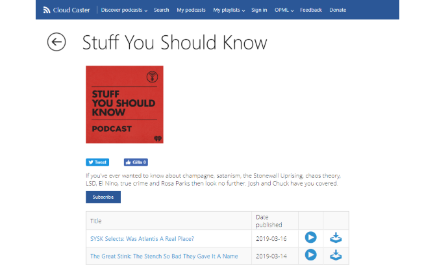Click the Stuff You Should Know cover art
Image resolution: width=435 pixels, height=265 pixels.
[125, 105]
